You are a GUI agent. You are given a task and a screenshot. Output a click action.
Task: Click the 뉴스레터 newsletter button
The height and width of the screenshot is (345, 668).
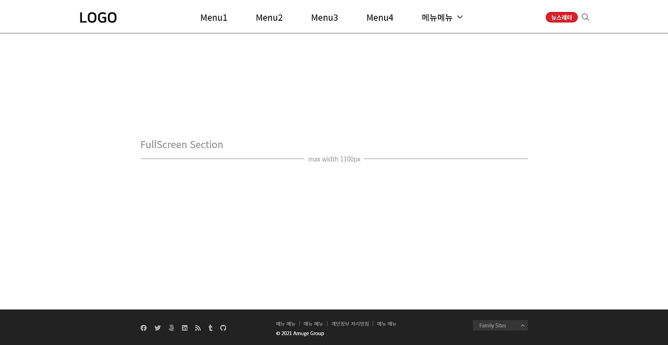pos(562,17)
